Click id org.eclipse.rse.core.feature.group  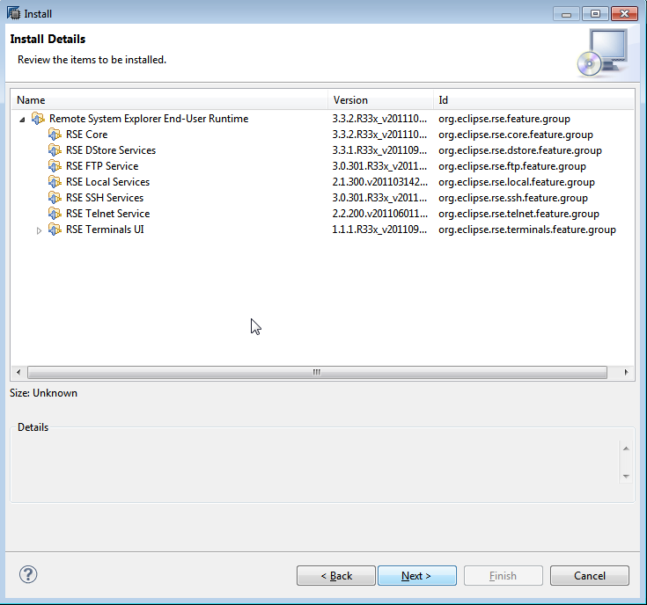[x=516, y=135]
